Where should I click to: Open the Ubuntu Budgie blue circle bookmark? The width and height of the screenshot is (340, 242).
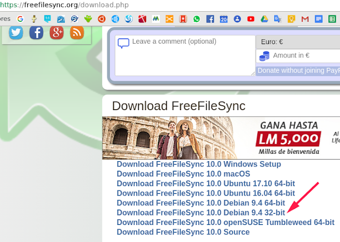tap(115, 19)
